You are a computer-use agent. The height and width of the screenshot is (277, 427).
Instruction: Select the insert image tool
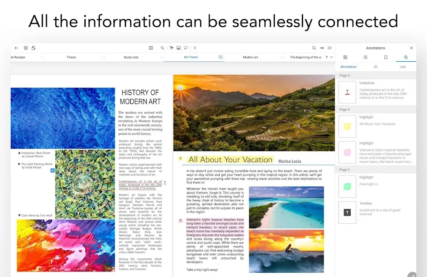coord(179,48)
